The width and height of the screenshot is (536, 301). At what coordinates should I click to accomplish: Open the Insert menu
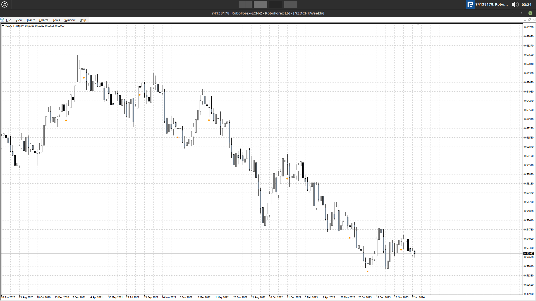coord(31,20)
